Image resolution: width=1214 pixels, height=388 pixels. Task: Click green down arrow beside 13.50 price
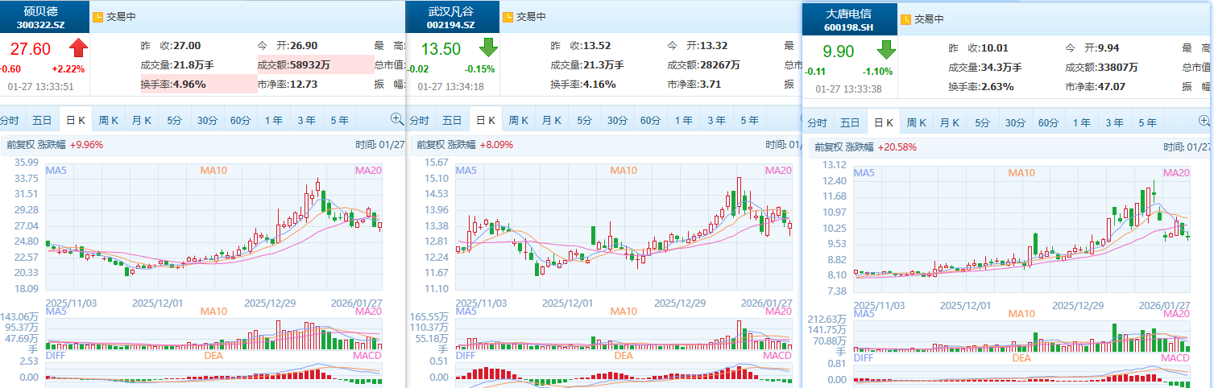pyautogui.click(x=489, y=48)
